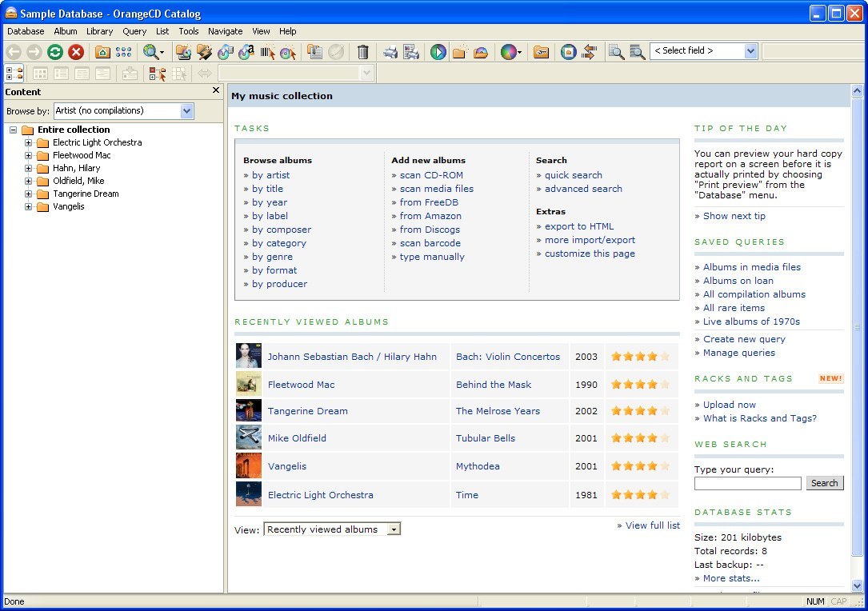Click the Home folder toolbar icon

coord(102,52)
